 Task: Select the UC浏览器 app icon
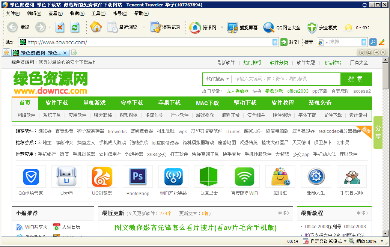click(102, 176)
